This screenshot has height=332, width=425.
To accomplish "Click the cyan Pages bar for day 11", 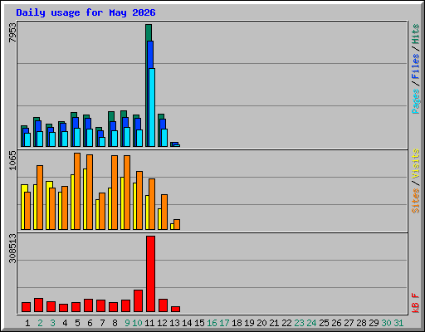I will tap(152, 107).
